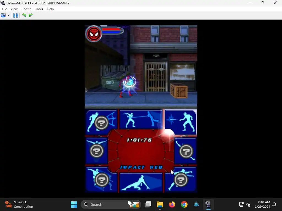Image resolution: width=282 pixels, height=211 pixels.
Task: Select the web-pull attack move tile
Action: (x=141, y=119)
